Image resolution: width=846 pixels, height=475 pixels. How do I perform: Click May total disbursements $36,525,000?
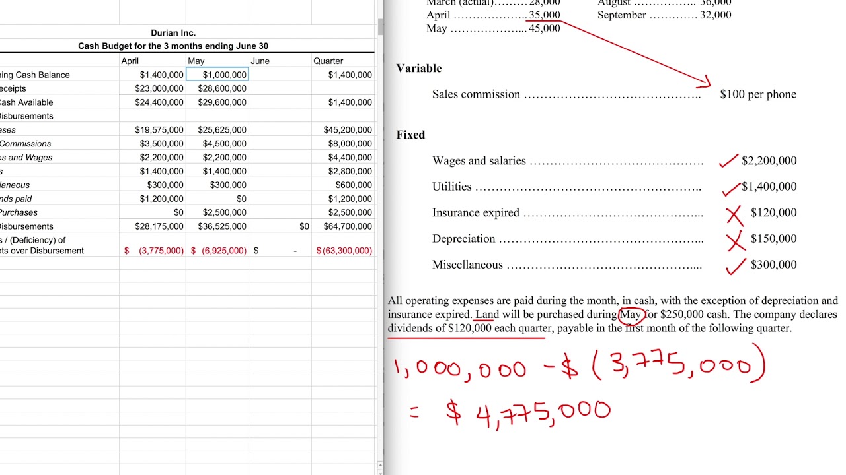click(x=217, y=226)
